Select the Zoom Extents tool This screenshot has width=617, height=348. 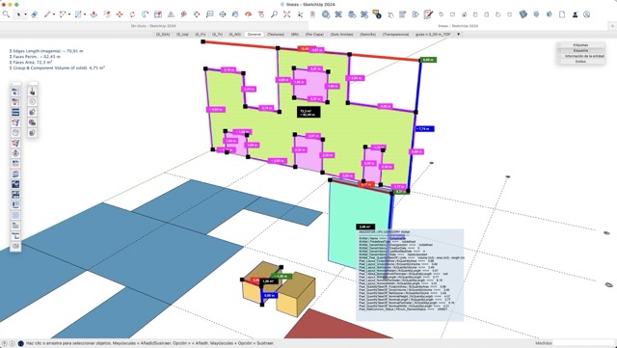pos(286,14)
